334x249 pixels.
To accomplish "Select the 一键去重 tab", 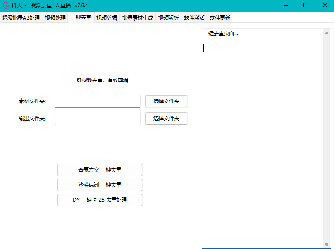I will [81, 18].
